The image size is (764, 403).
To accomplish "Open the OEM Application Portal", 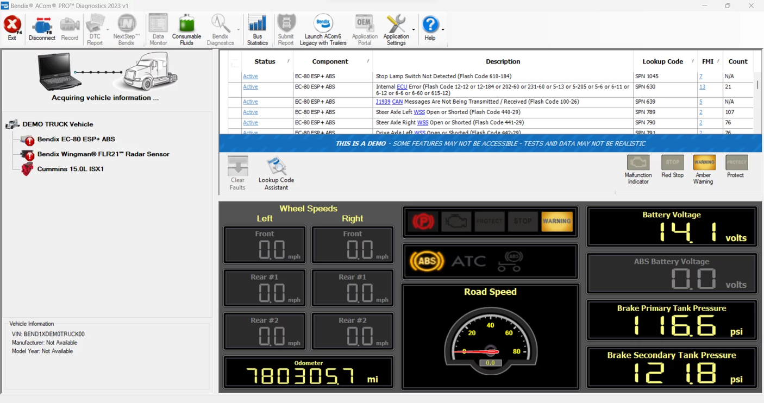I will [x=364, y=28].
